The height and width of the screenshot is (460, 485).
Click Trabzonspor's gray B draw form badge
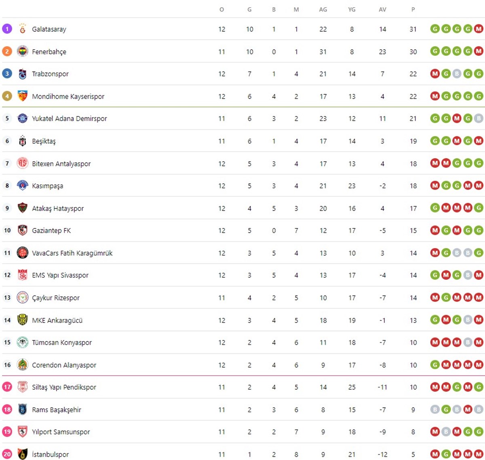click(x=457, y=74)
